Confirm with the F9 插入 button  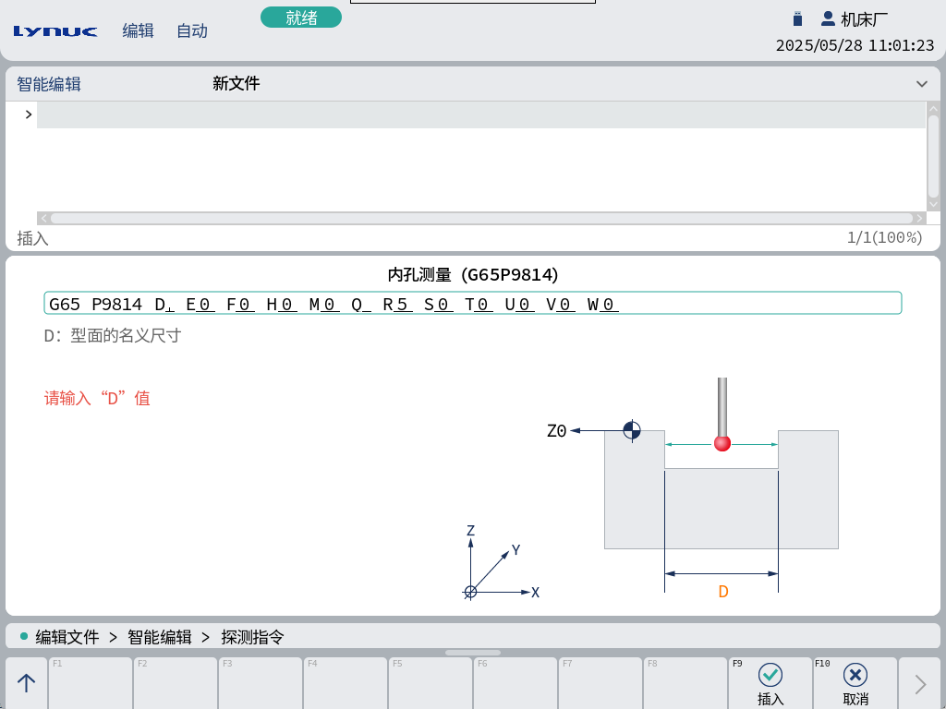coord(770,684)
